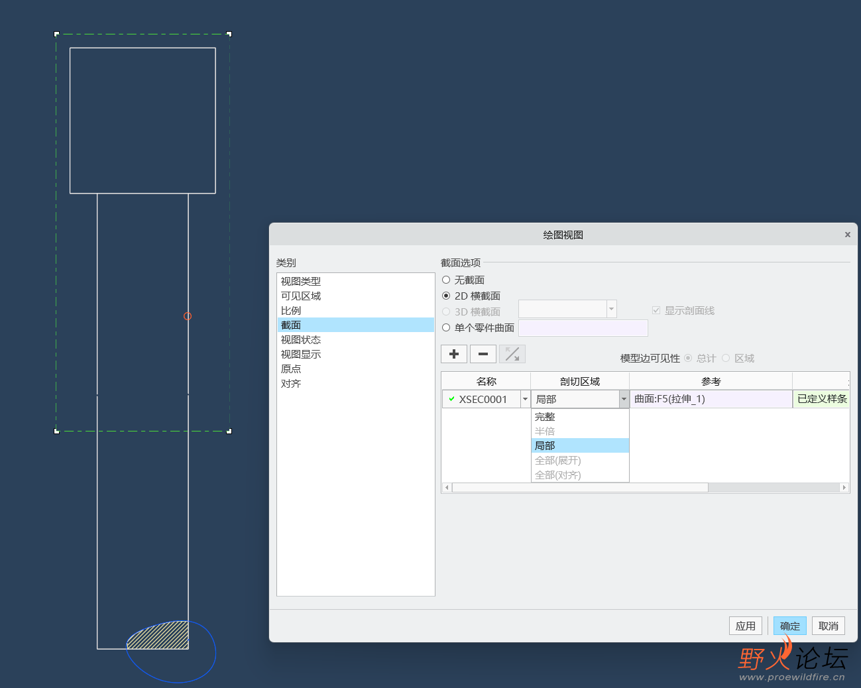Select 比例 in the category list

click(355, 310)
